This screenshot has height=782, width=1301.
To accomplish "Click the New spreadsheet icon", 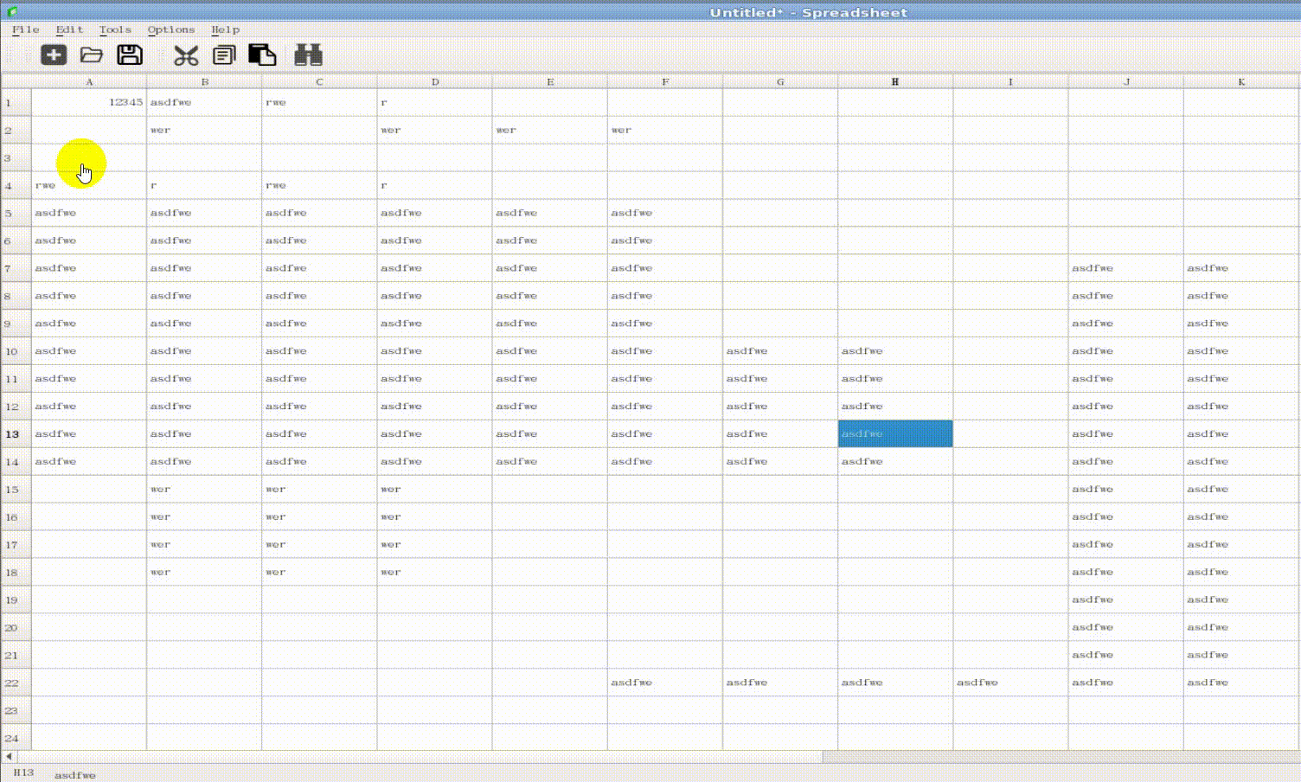I will pyautogui.click(x=54, y=54).
